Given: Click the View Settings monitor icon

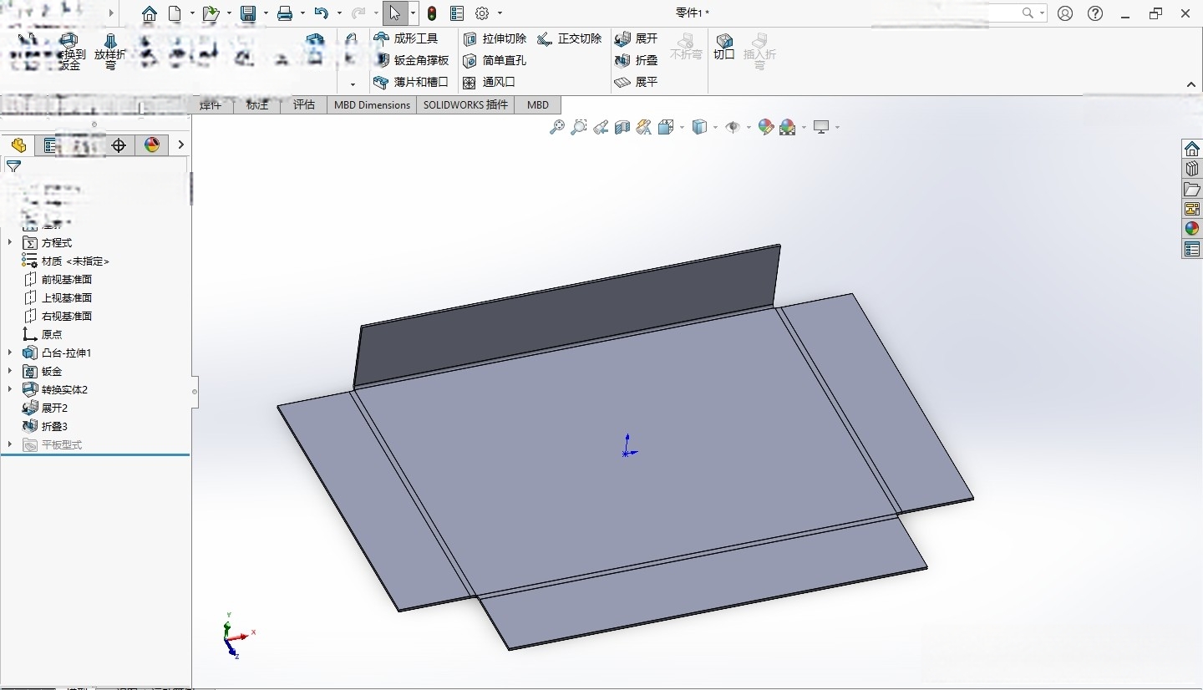Looking at the screenshot, I should tap(822, 127).
